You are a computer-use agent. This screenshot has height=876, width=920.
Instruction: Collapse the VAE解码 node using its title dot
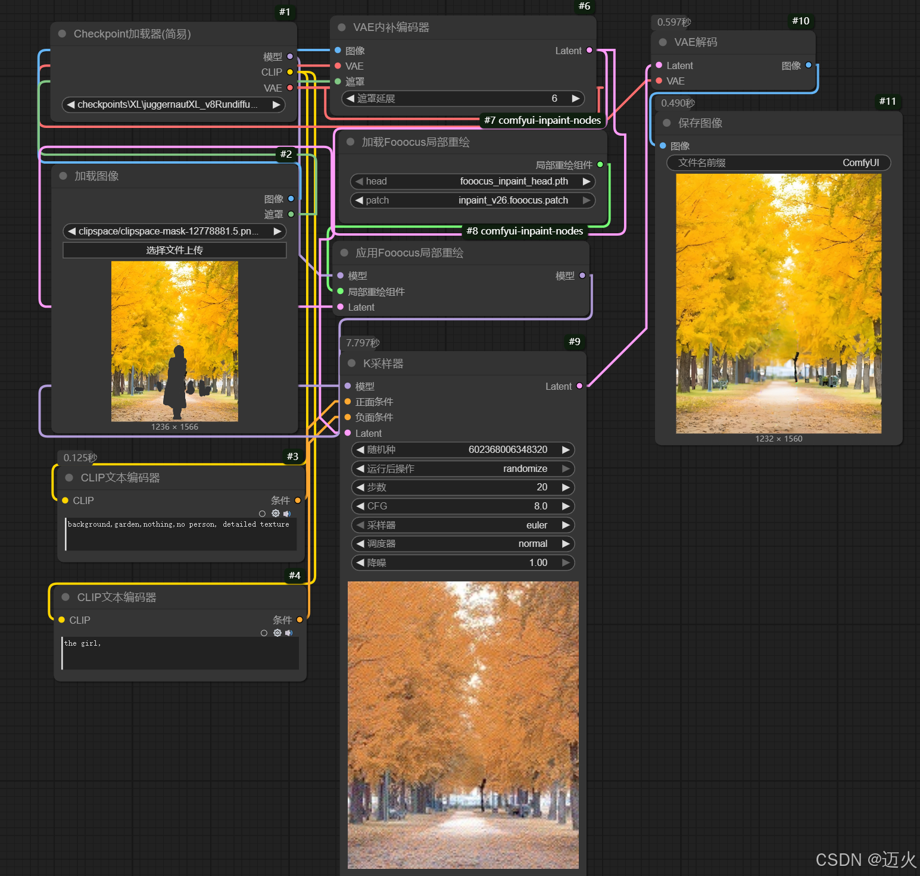point(663,42)
